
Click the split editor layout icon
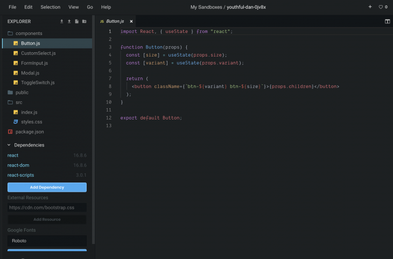387,22
